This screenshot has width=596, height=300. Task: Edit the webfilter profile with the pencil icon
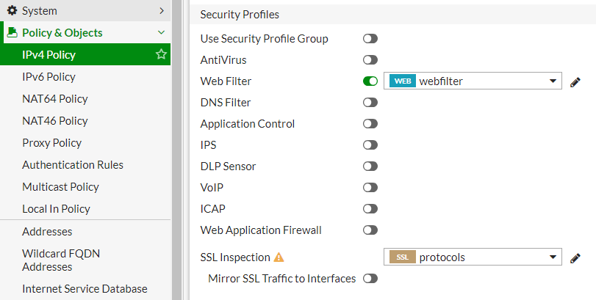[x=575, y=81]
